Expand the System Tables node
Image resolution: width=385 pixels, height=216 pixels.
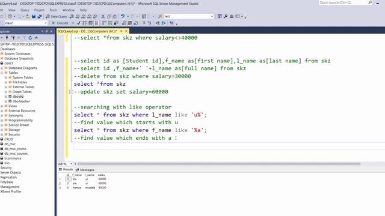(x=6, y=77)
